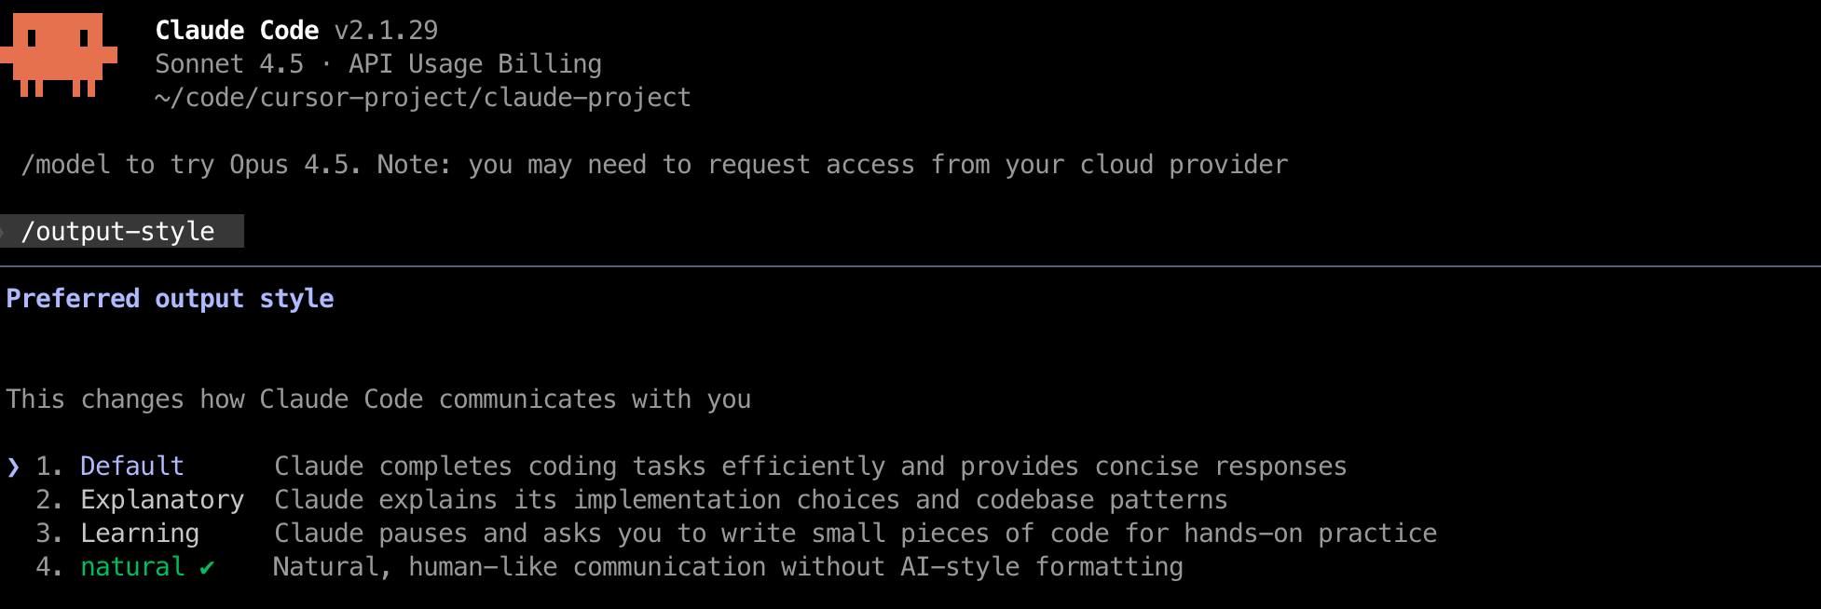The height and width of the screenshot is (609, 1821).
Task: Pick the Learning output style option
Action: tap(140, 534)
